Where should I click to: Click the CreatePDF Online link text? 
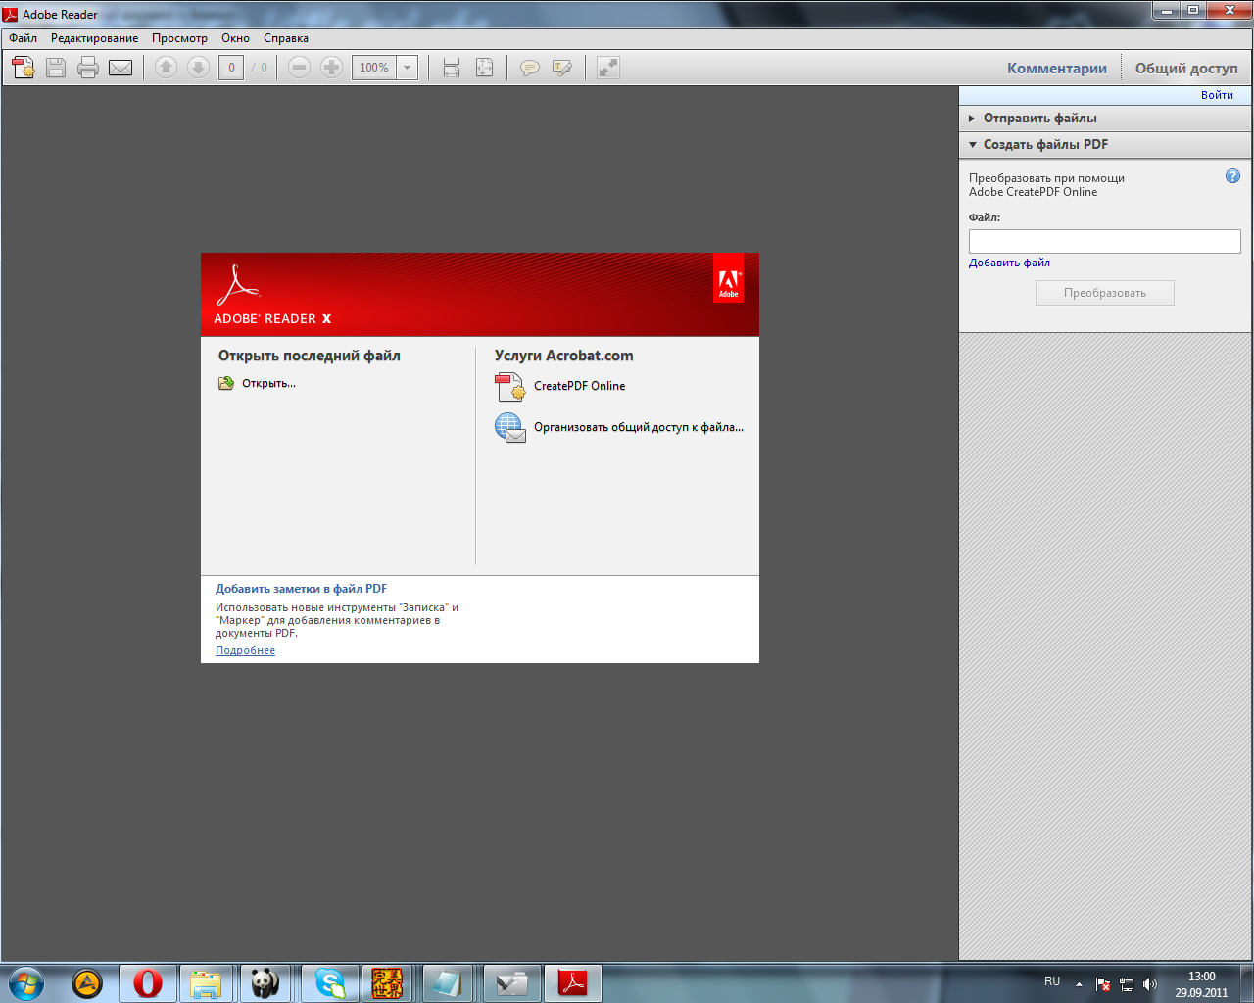point(579,386)
